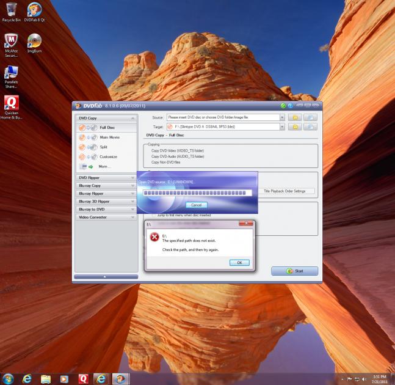Click the source image file icon
395x385 pixels.
(x=311, y=117)
